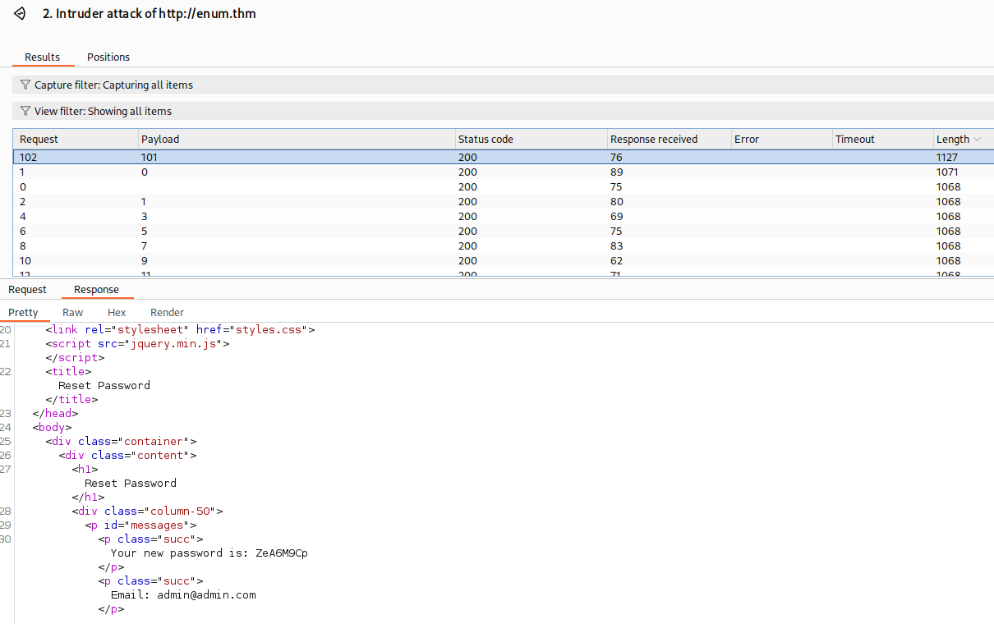994x624 pixels.
Task: Select request 8 row with payload 7
Action: coord(504,246)
